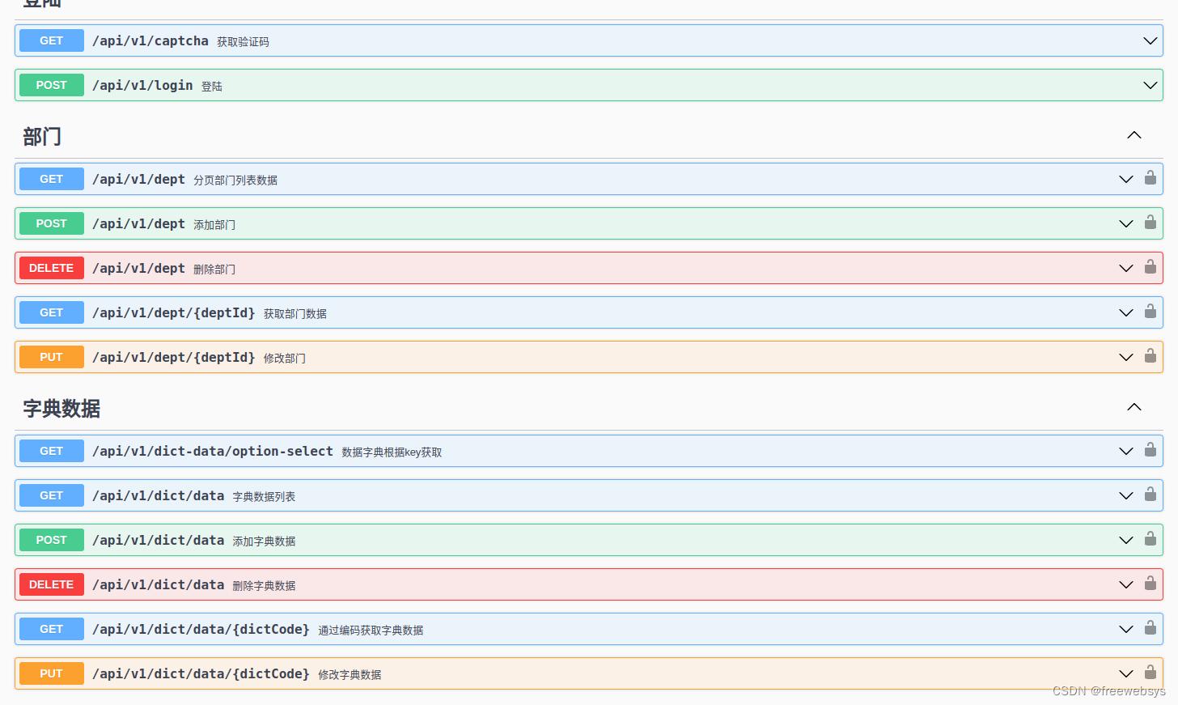Expand the POST /api/v1/login chevron
1178x705 pixels.
tap(1150, 85)
